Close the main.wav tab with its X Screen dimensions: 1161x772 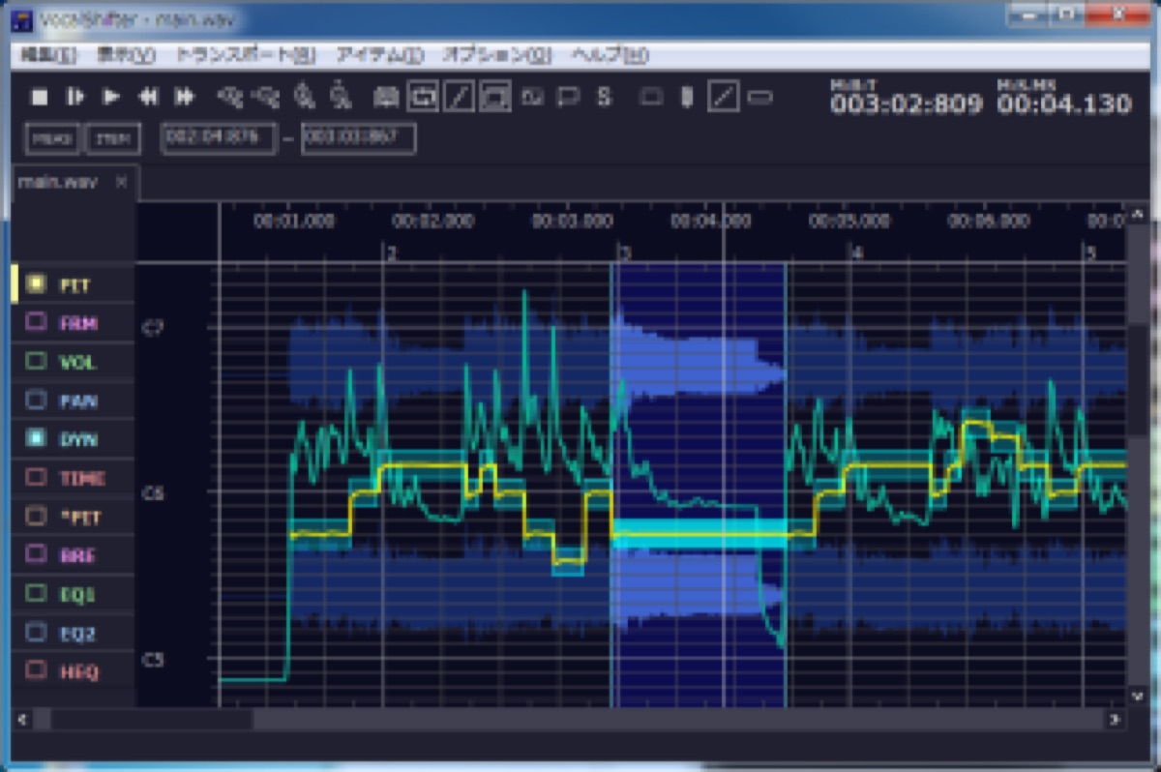point(121,182)
